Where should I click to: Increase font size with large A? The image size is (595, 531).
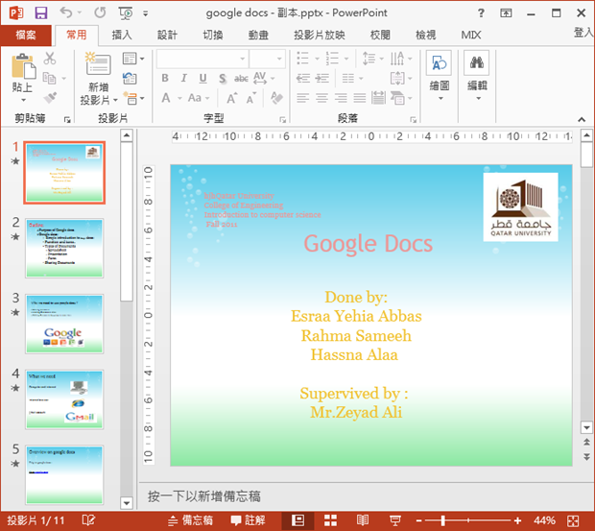(x=232, y=98)
